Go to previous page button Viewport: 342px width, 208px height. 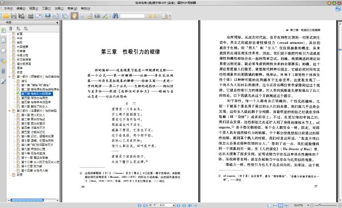[145, 205]
